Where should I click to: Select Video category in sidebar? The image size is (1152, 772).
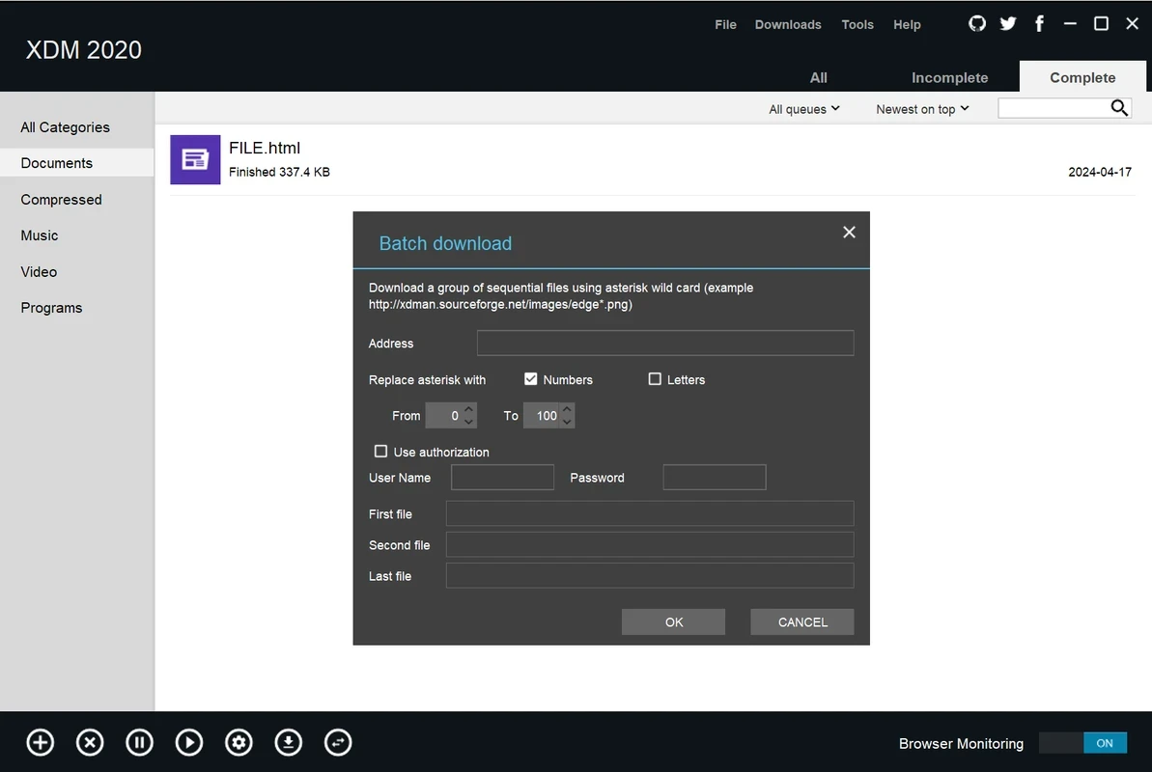click(x=76, y=272)
